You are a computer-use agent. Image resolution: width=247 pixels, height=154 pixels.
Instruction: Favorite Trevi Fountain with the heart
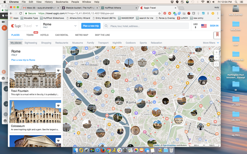click(x=58, y=71)
